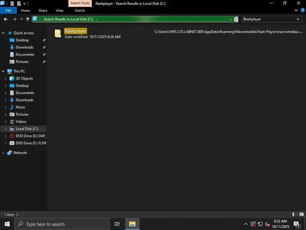Click the muted volume tray icon
Image resolution: width=306 pixels, height=230 pixels.
[267, 224]
